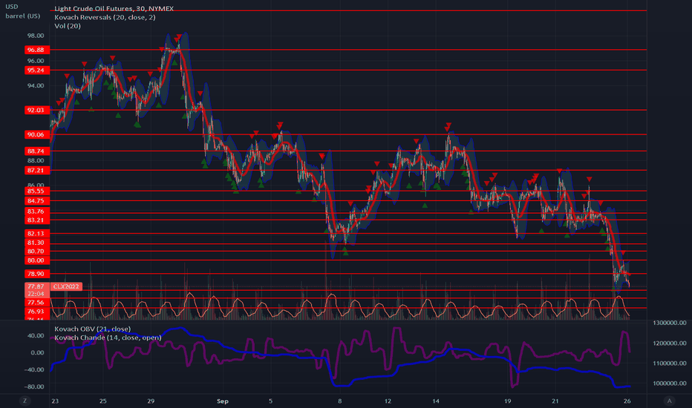Viewport: 692px width, 408px height.
Task: Select the 95.24 horizontal line label
Action: (37, 70)
